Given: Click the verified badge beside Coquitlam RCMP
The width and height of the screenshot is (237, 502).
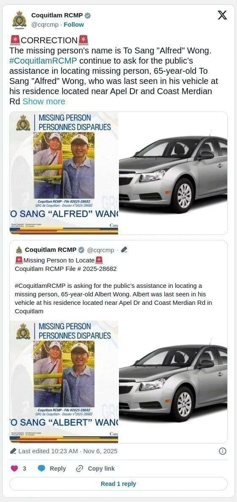Looking at the screenshot, I should 88,15.
